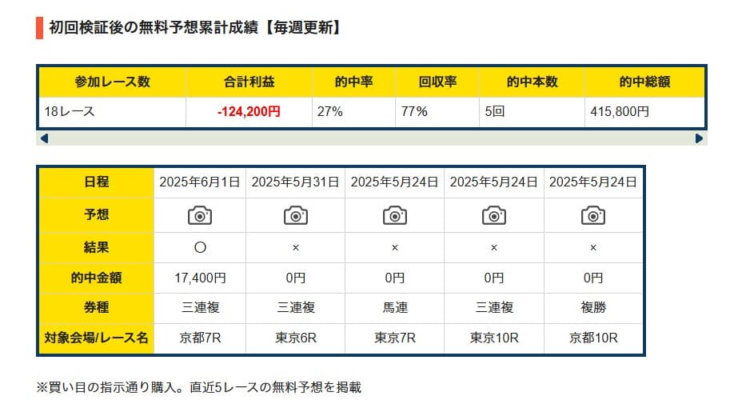The height and width of the screenshot is (404, 738).
Task: Click the 券種 row header
Action: point(97,308)
